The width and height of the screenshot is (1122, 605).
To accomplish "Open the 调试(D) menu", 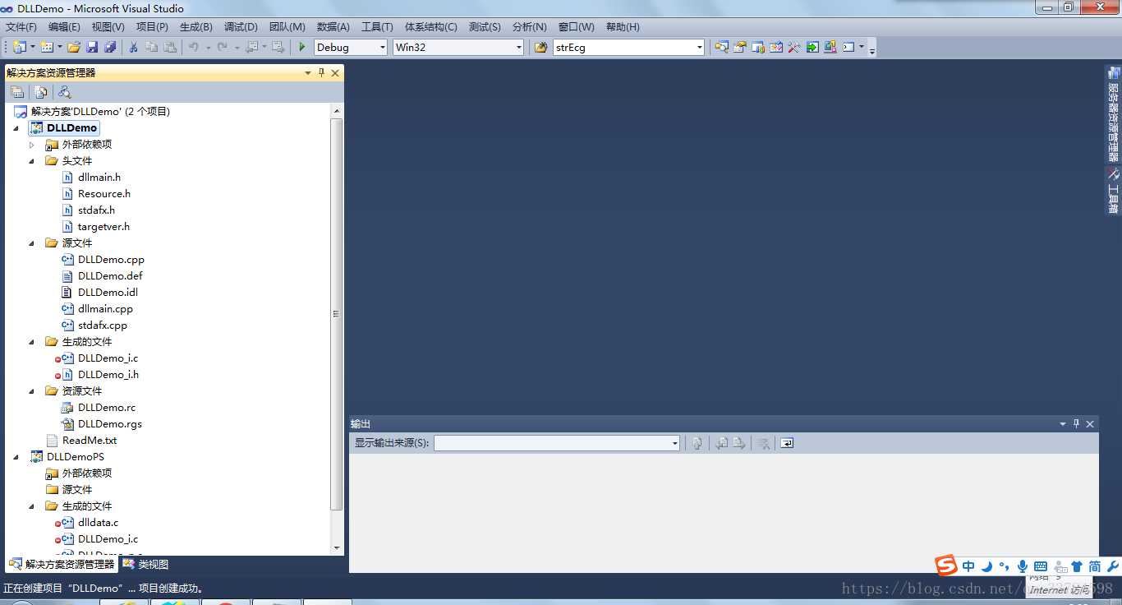I will [241, 26].
